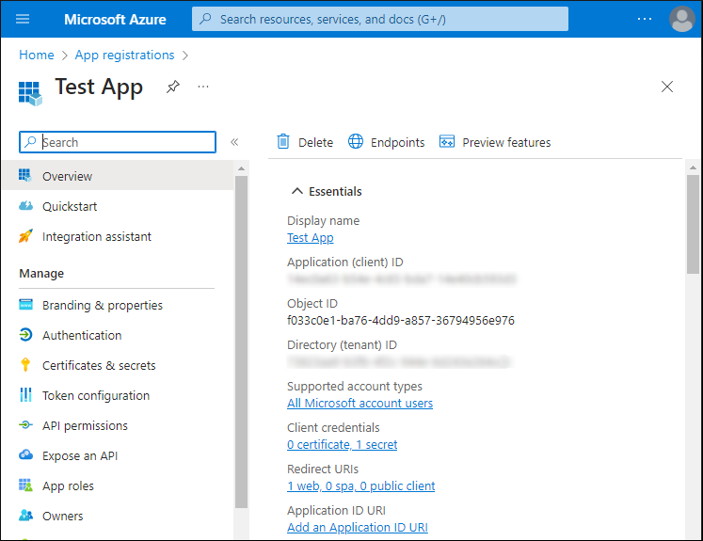
Task: Click the API permissions icon
Action: coord(25,425)
